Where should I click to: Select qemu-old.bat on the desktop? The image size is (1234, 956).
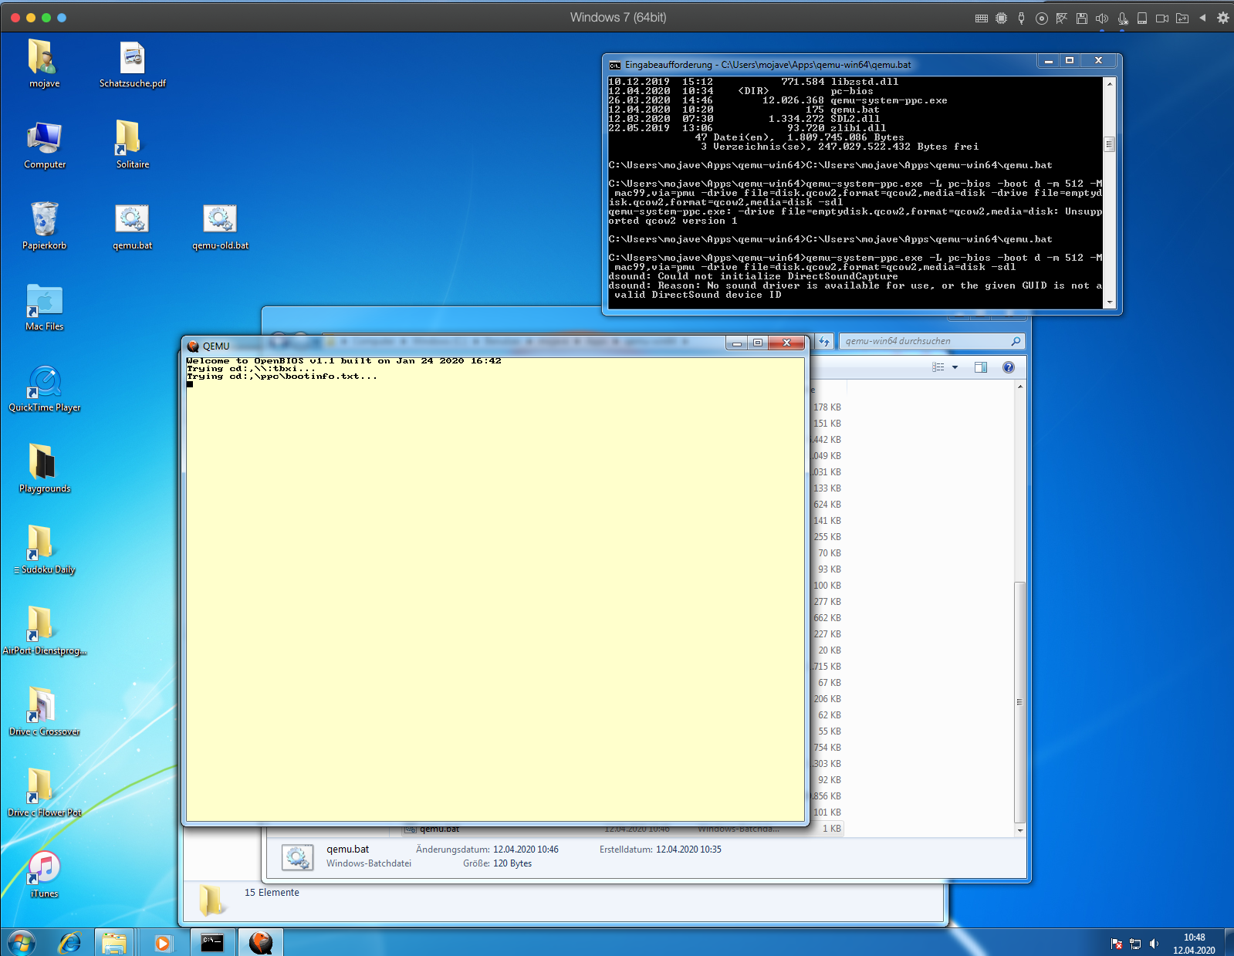[x=220, y=226]
